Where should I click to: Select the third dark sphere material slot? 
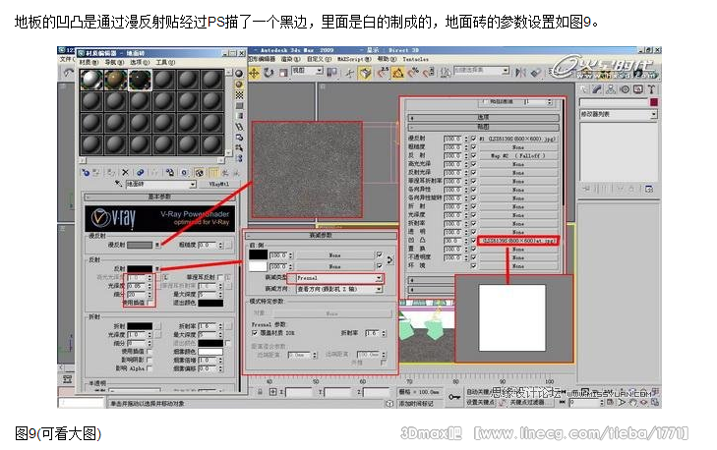pyautogui.click(x=140, y=80)
